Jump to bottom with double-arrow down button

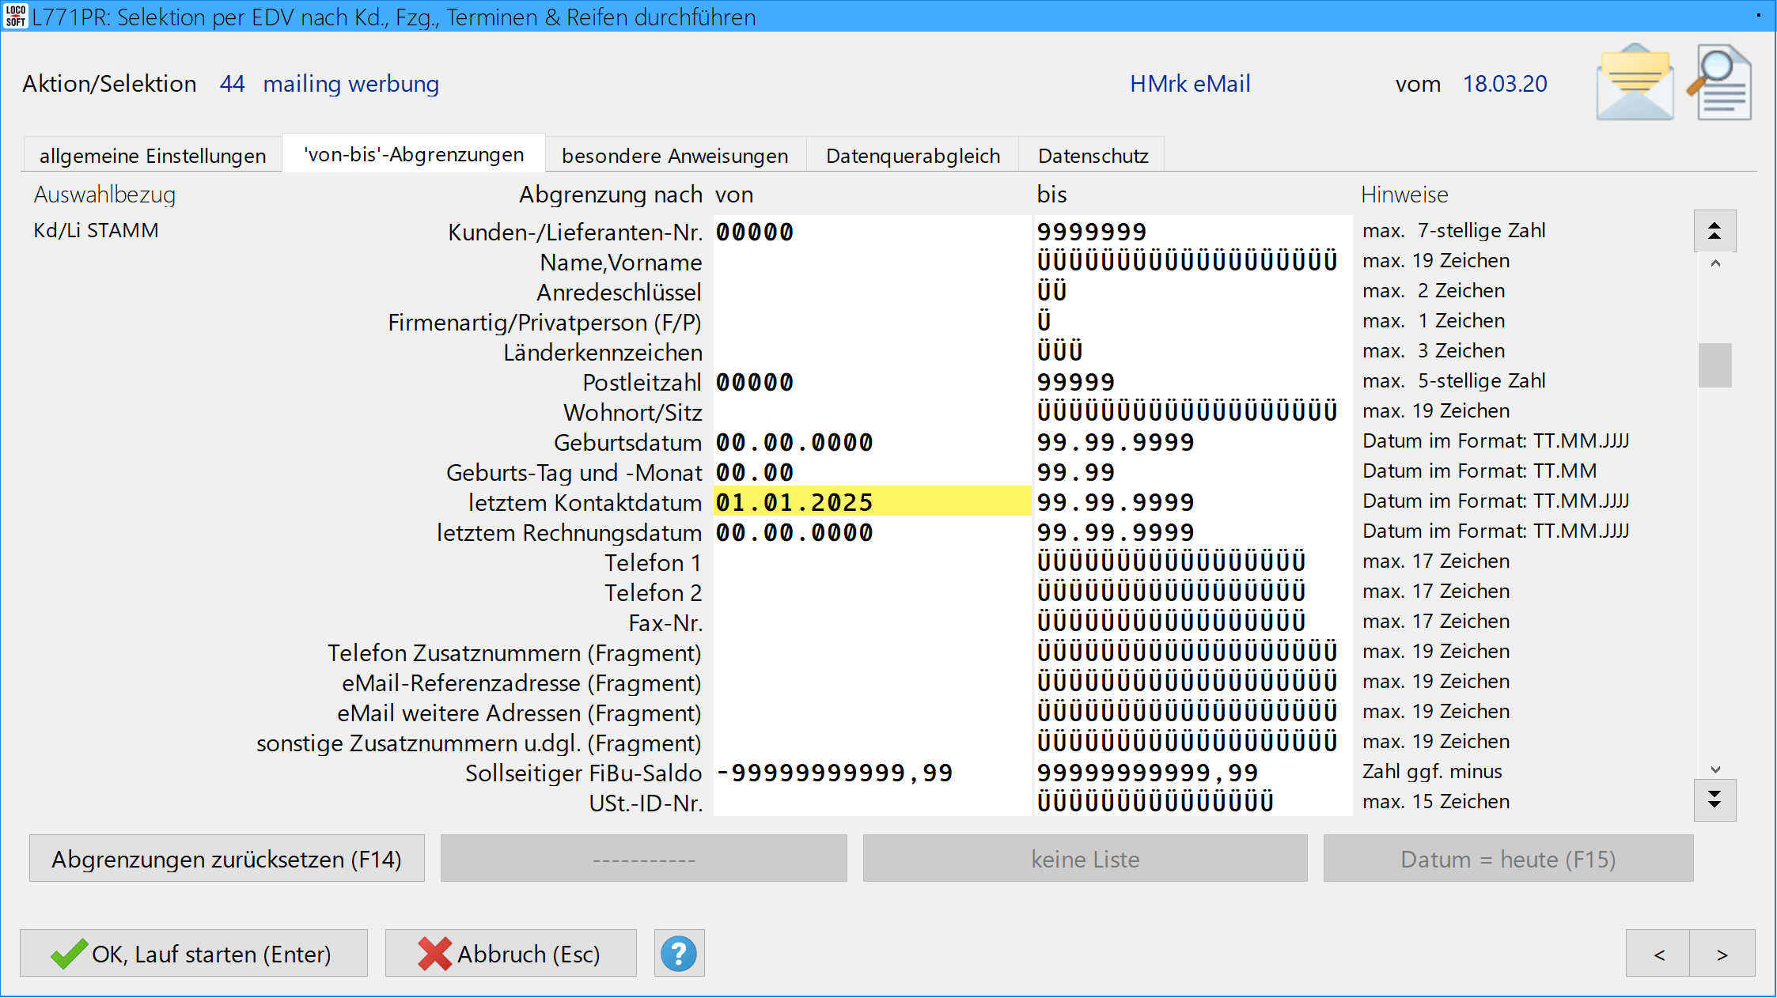pyautogui.click(x=1714, y=800)
